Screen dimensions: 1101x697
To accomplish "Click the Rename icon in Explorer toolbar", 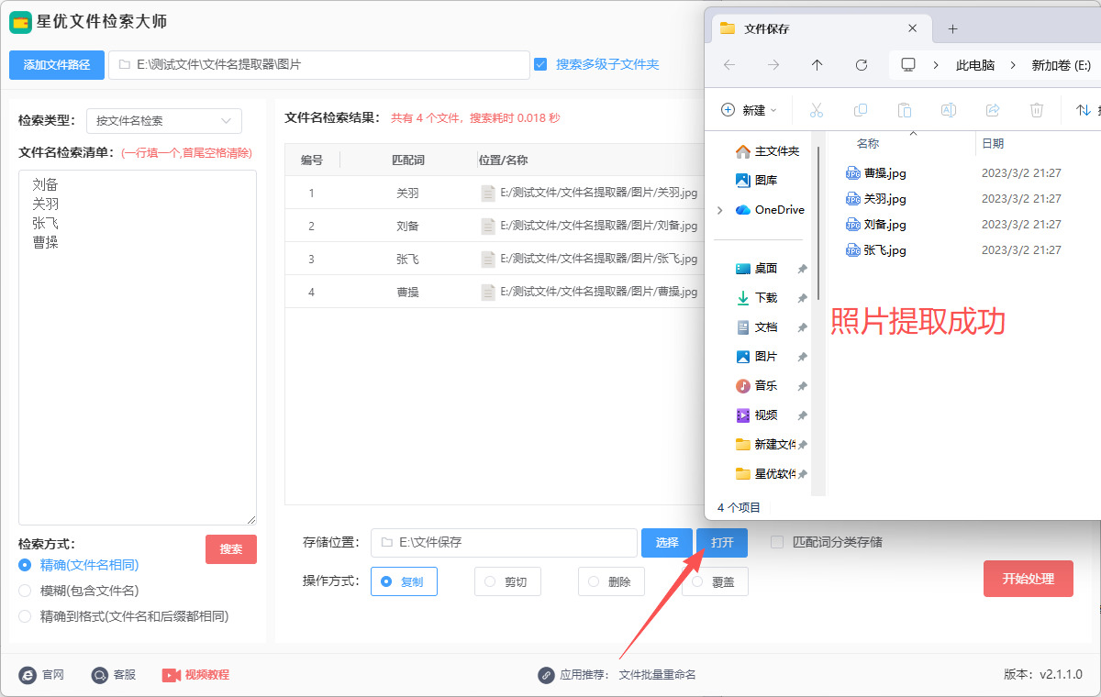I will point(948,110).
